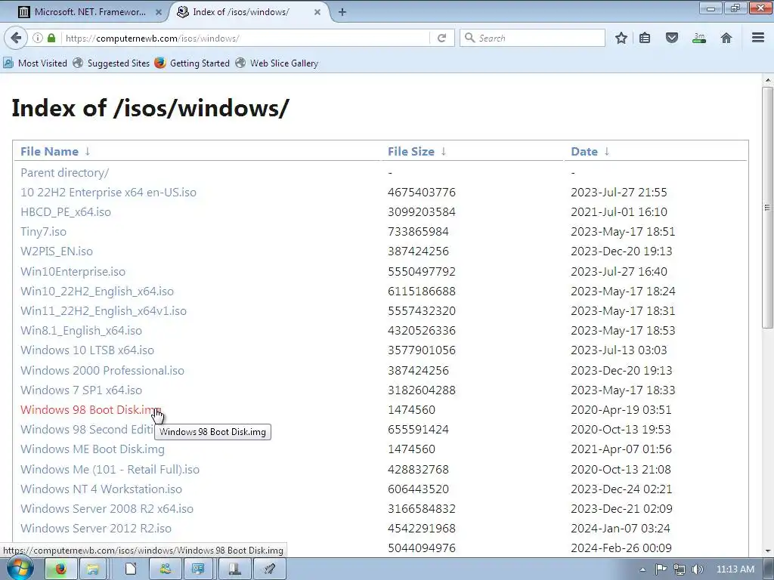Open Suggested Sites bookmark
The height and width of the screenshot is (580, 774).
pyautogui.click(x=111, y=63)
